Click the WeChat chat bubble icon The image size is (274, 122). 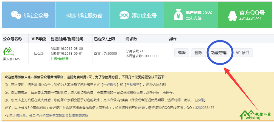(16, 15)
